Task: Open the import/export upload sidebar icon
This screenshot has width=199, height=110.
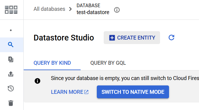Action: pos(11,74)
